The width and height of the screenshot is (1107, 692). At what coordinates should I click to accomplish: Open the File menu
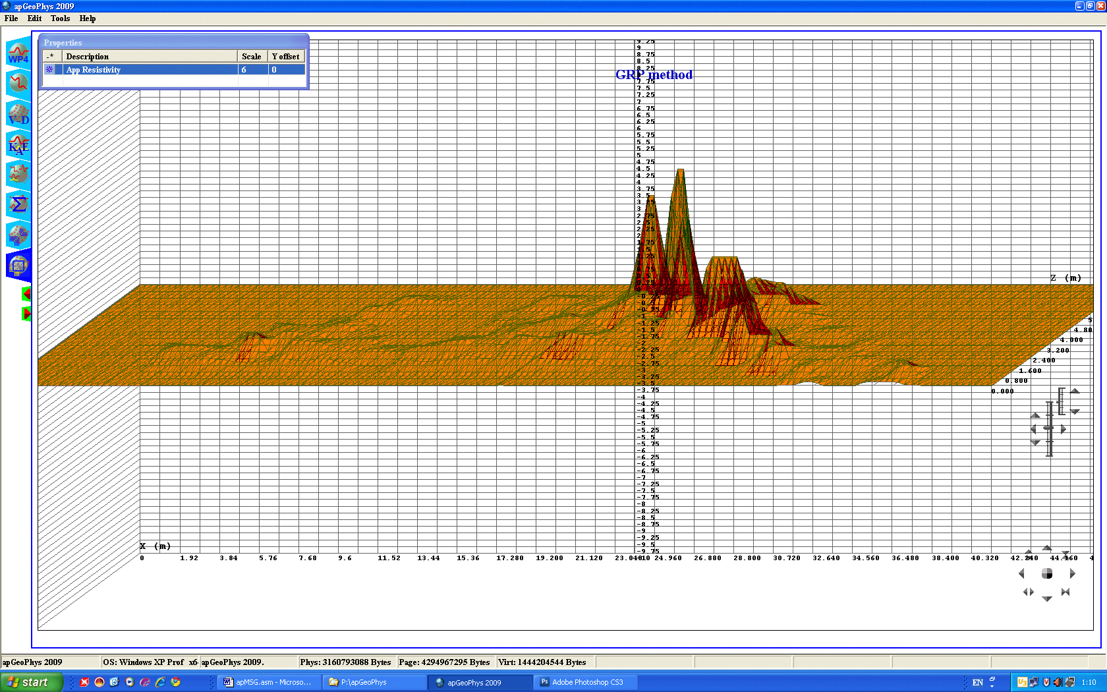(x=11, y=18)
